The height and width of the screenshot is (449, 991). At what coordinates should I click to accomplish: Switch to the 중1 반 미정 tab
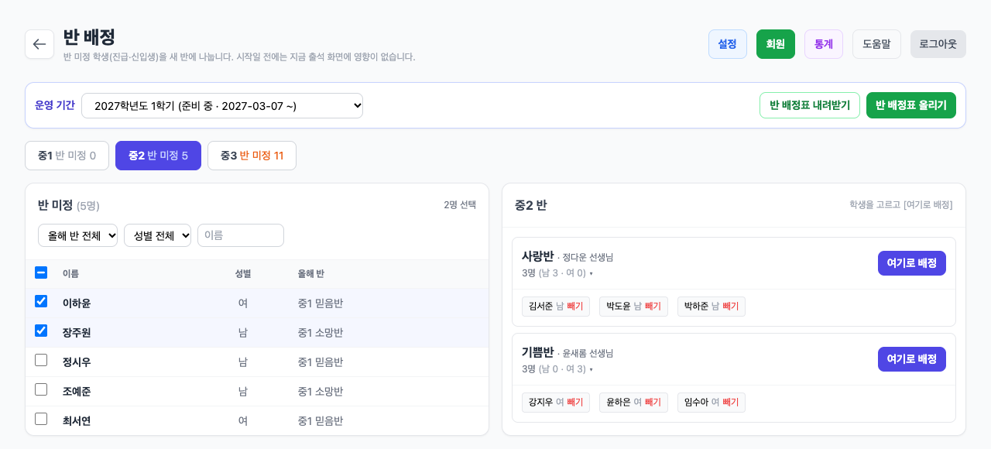click(67, 156)
